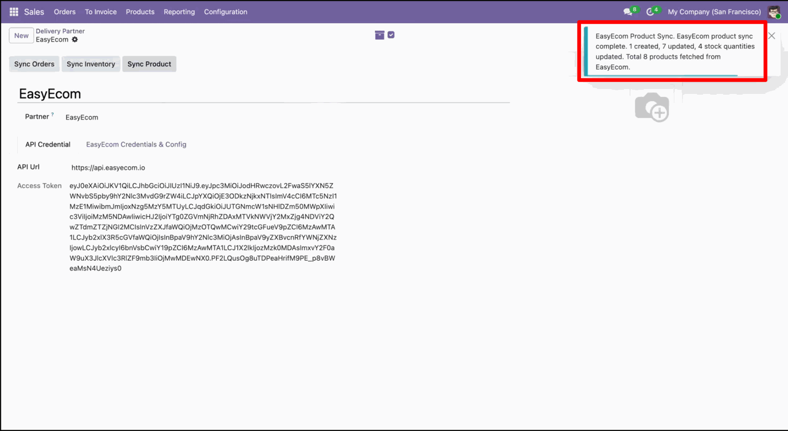788x431 pixels.
Task: Click the Sync Orders button
Action: click(x=34, y=64)
